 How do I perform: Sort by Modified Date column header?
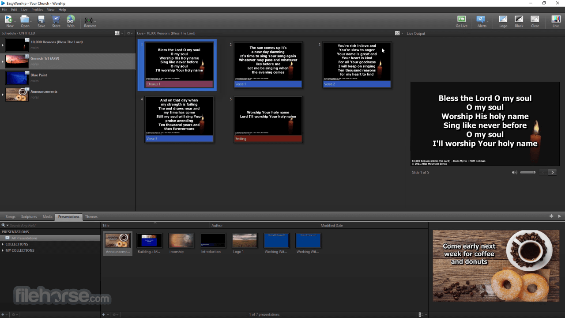[373, 225]
